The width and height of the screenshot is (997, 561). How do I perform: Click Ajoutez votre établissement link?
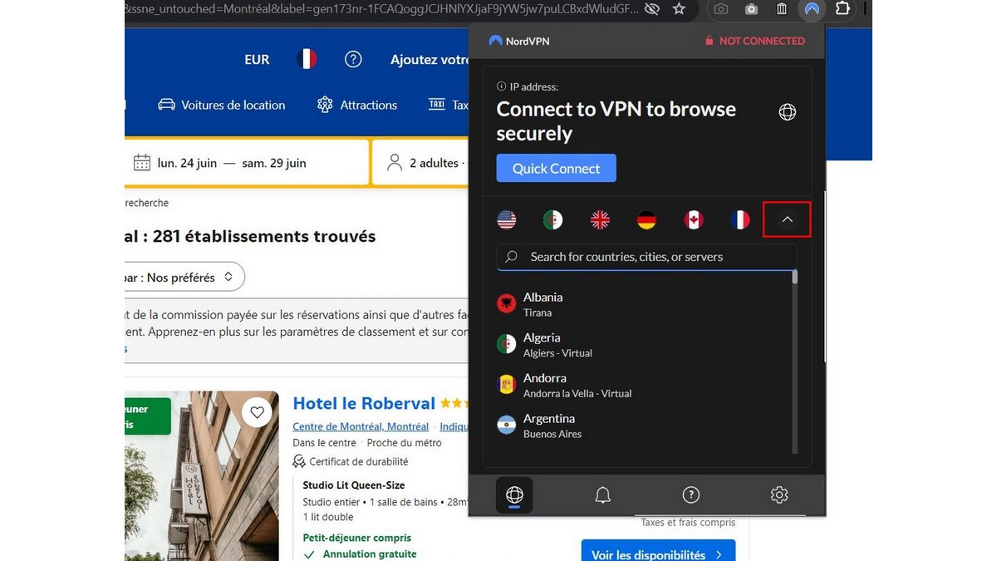(x=430, y=60)
